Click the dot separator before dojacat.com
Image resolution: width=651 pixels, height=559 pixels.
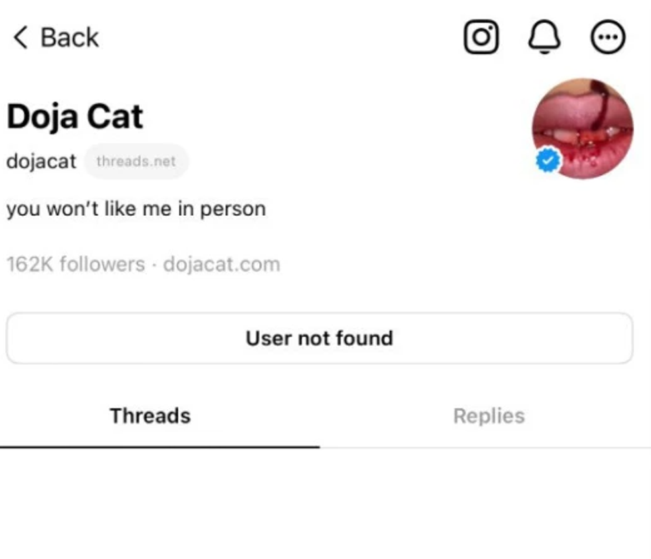coord(154,265)
